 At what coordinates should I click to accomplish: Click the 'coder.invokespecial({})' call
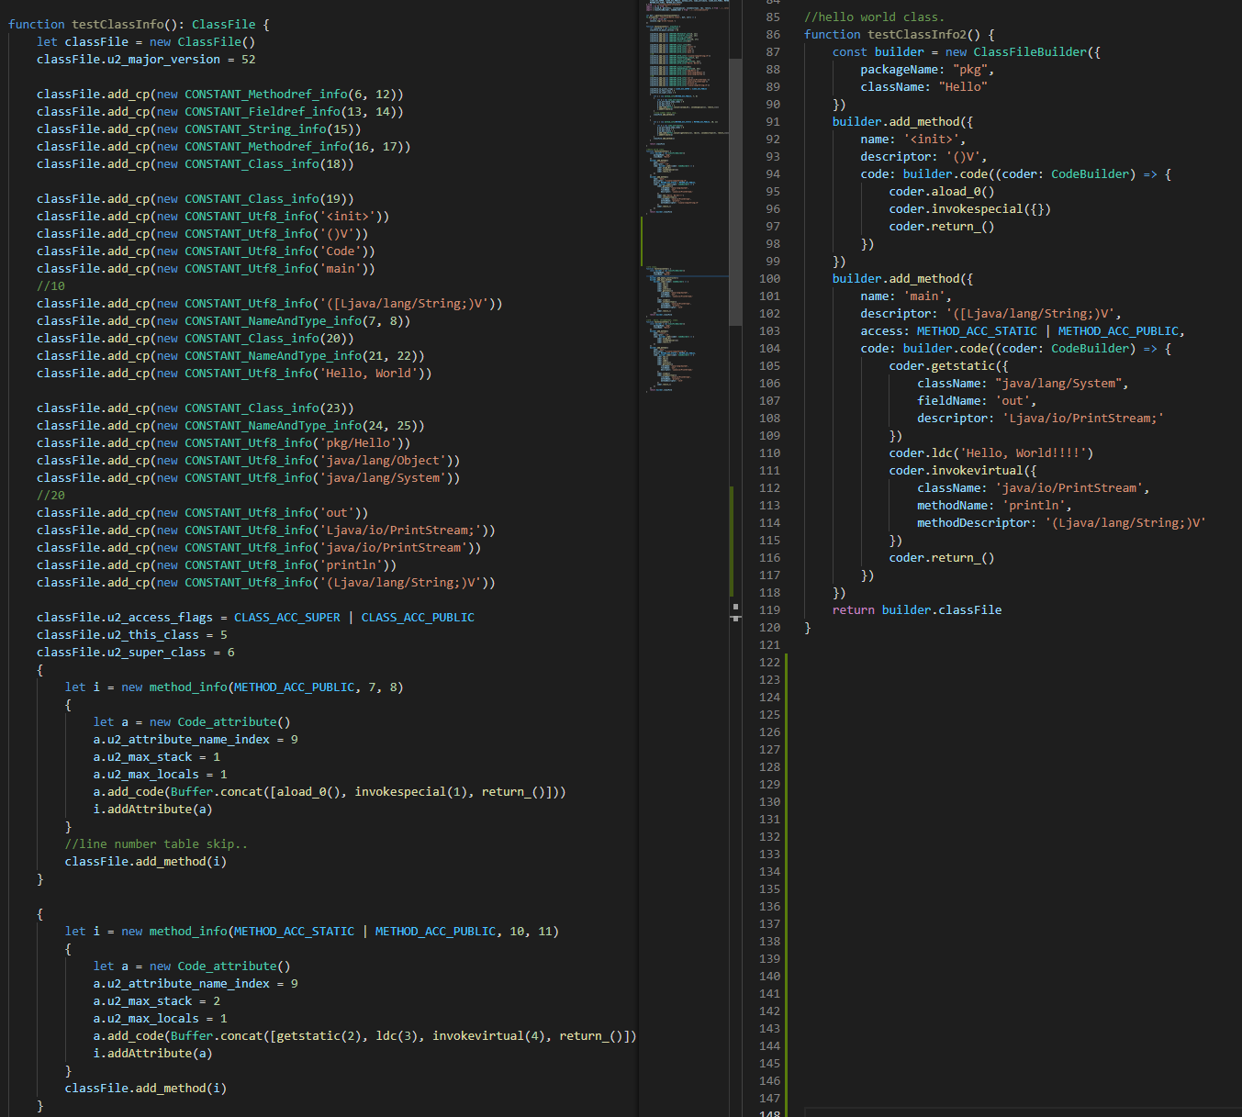969,209
